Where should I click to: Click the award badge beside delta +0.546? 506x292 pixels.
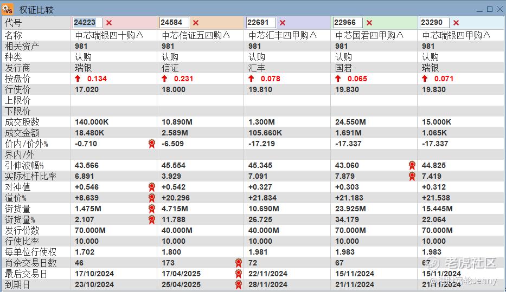[152, 187]
